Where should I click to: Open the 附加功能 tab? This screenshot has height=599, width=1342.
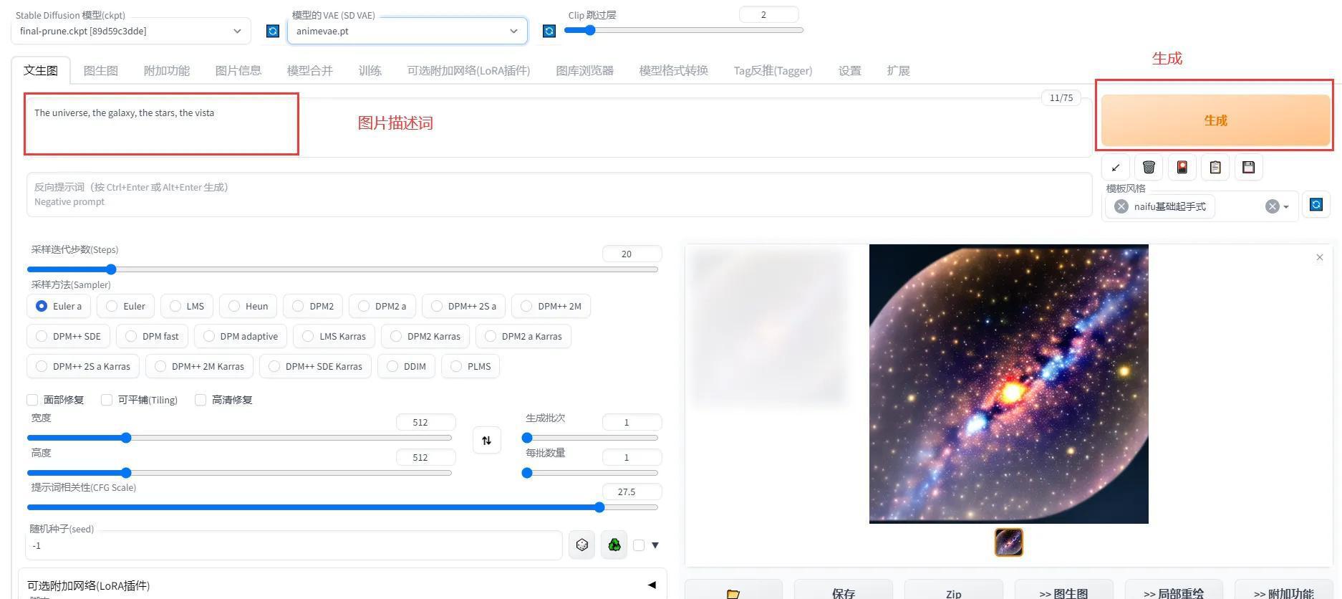click(x=166, y=70)
